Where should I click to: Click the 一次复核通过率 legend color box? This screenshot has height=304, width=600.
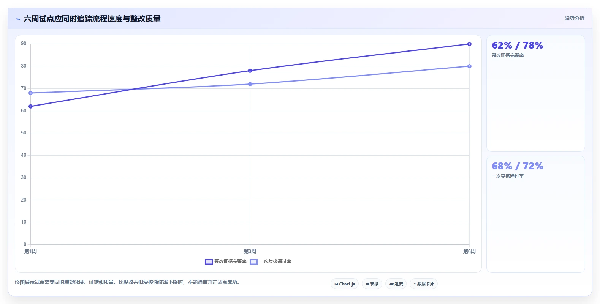253,261
